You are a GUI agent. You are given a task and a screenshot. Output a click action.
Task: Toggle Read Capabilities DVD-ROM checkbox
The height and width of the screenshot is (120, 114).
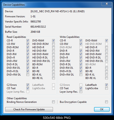(28, 47)
